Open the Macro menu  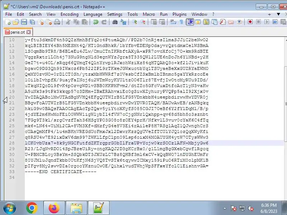pos(149,14)
